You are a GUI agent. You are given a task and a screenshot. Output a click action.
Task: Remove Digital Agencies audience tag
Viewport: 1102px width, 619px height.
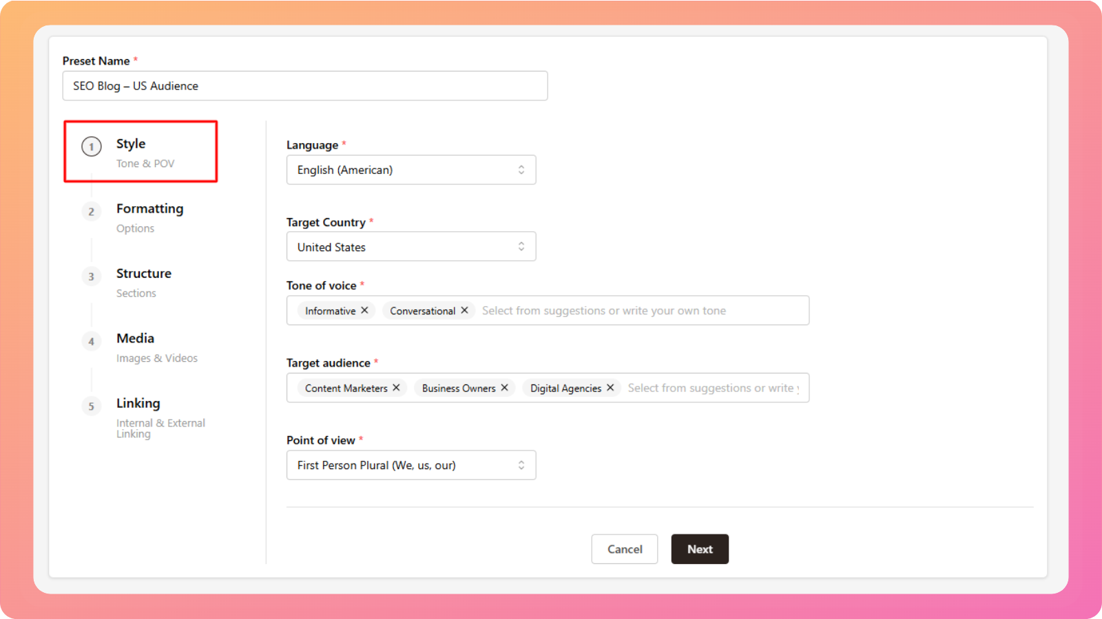coord(610,388)
